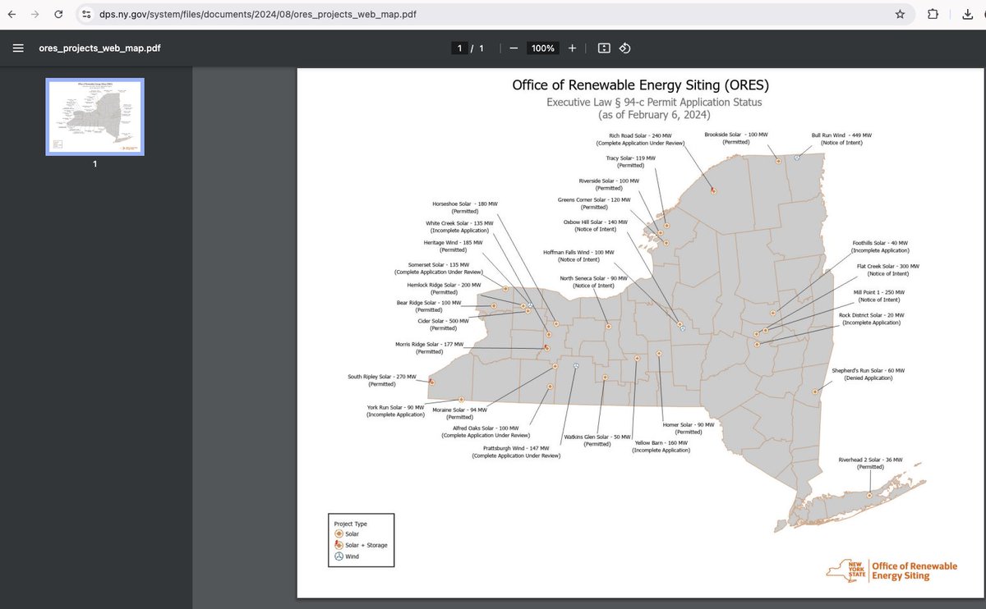This screenshot has height=609, width=986.
Task: Click the 'Yellow Barn - 160 MW' label
Action: [x=661, y=443]
